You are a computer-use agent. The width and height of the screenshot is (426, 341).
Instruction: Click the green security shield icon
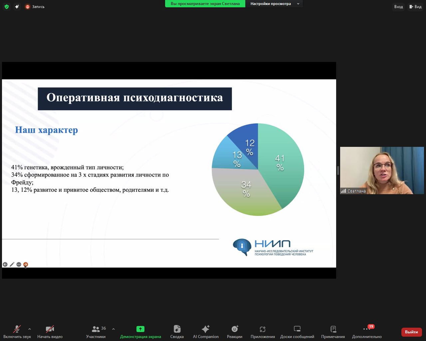click(x=6, y=6)
